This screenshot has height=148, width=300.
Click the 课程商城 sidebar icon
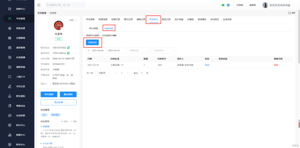[10, 67]
